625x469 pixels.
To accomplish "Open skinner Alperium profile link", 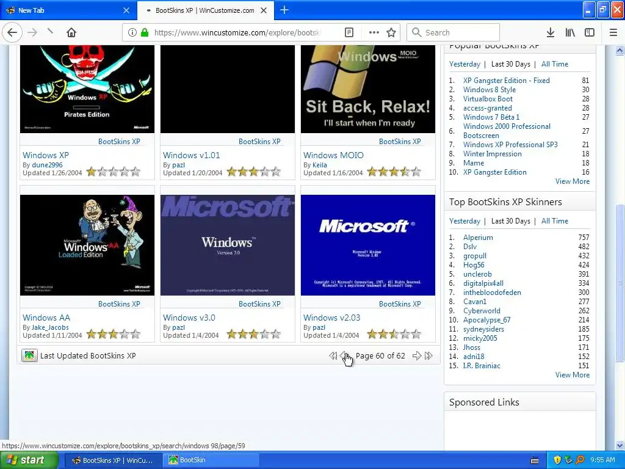I will point(478,238).
